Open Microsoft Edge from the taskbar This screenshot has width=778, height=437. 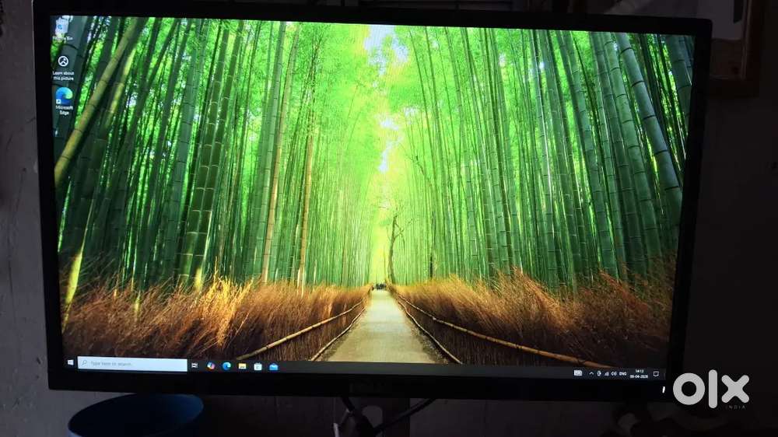click(x=226, y=365)
